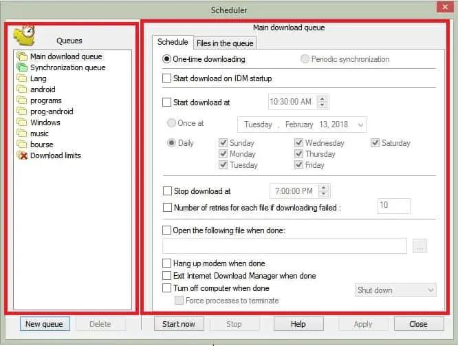The image size is (458, 346).
Task: Select the Main download queue icon
Action: click(x=22, y=56)
